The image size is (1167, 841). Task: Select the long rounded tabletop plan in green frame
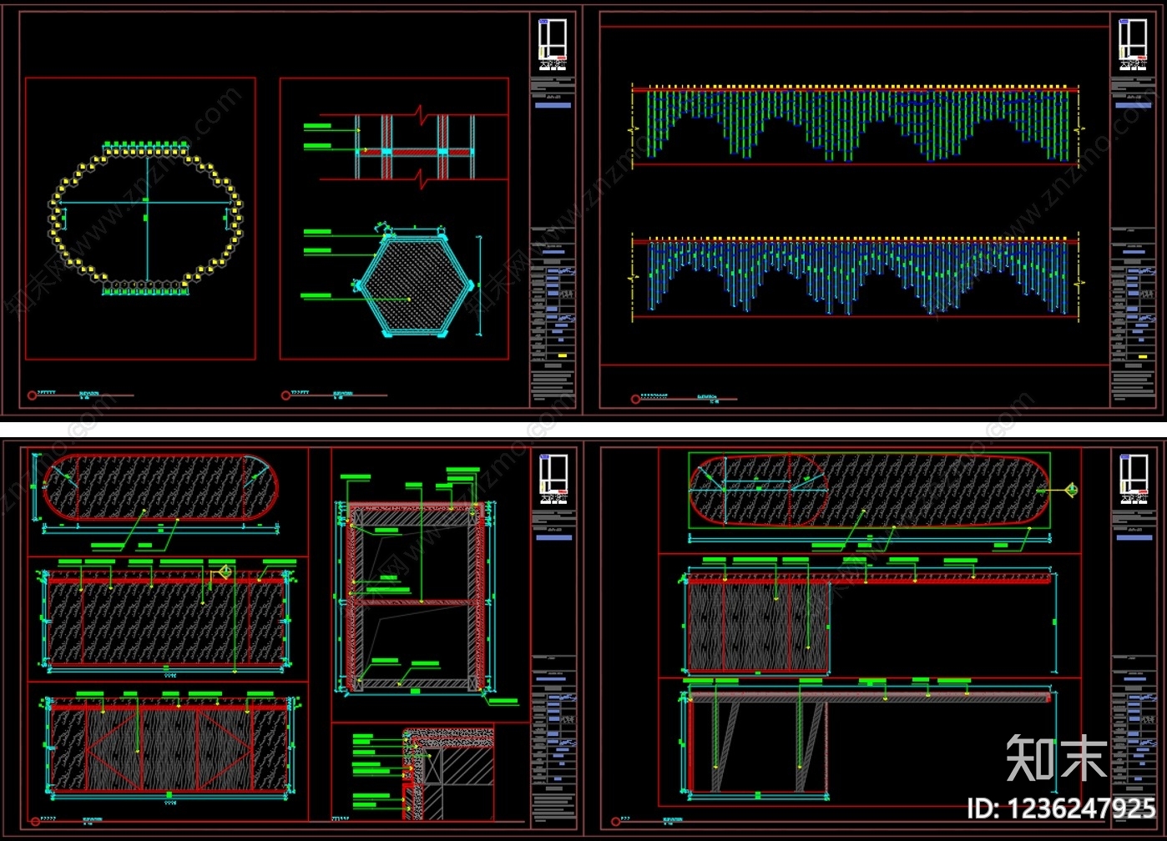click(x=869, y=490)
